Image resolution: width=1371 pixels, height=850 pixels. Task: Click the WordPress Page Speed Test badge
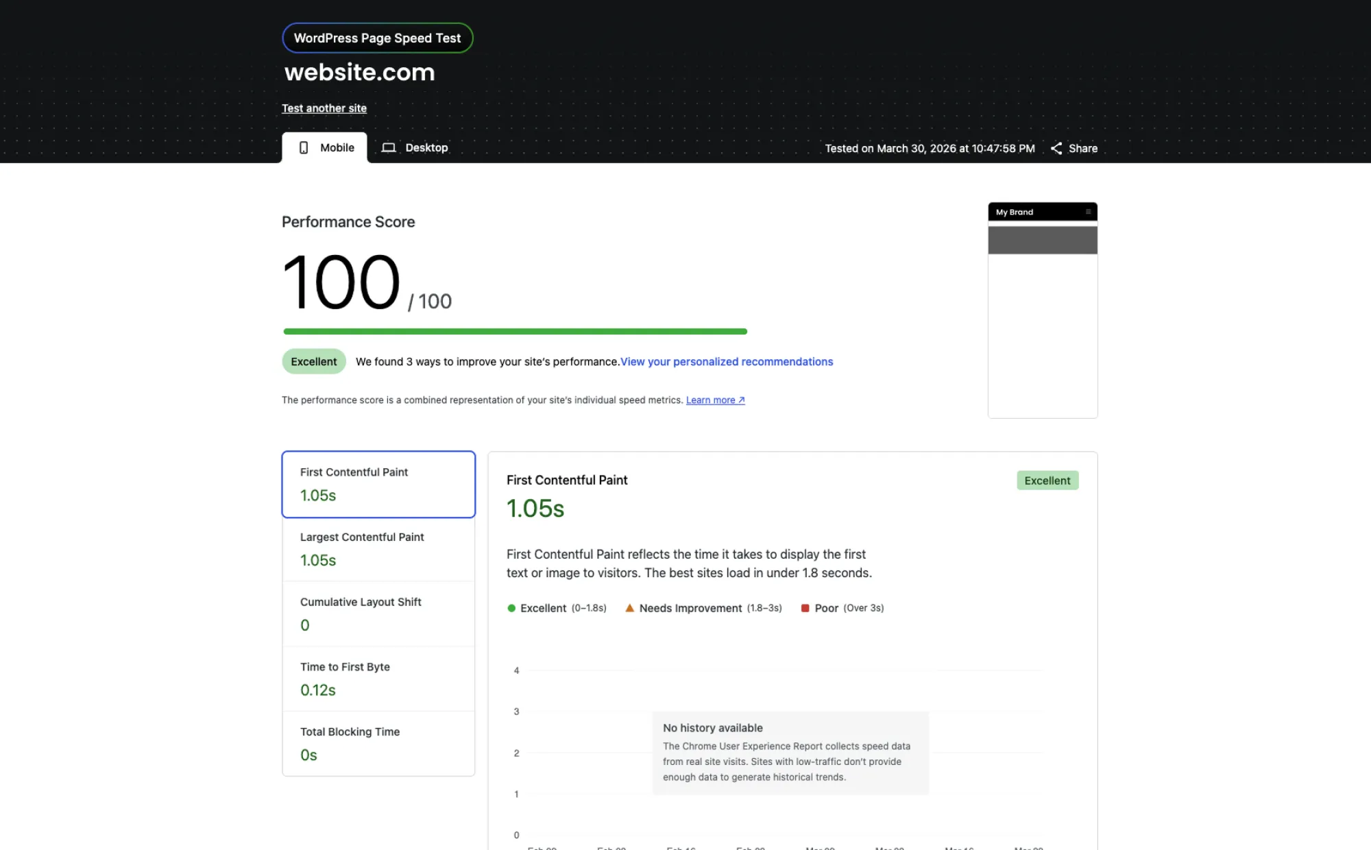coord(377,38)
